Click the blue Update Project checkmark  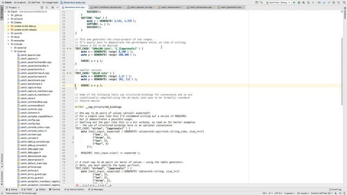point(324,2)
